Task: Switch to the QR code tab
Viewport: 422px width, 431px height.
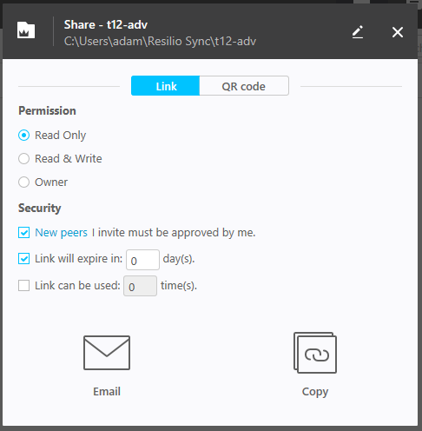Action: (x=244, y=86)
